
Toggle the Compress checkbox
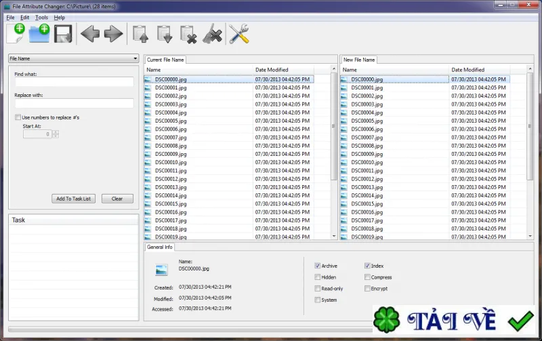pos(367,277)
